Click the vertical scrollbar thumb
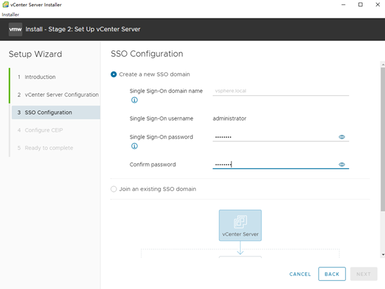The height and width of the screenshot is (289, 385). pos(383,139)
